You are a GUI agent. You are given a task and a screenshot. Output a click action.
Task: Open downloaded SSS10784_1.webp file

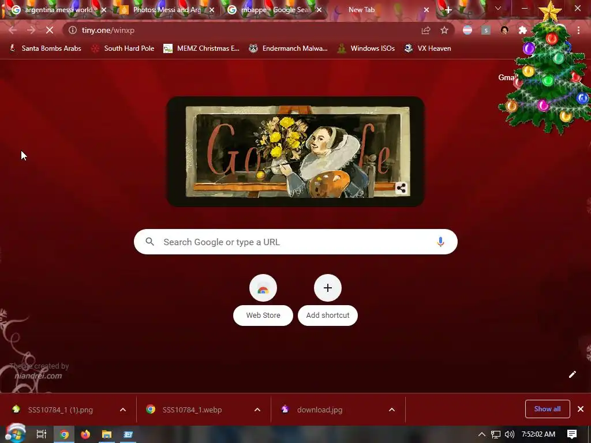(x=192, y=410)
